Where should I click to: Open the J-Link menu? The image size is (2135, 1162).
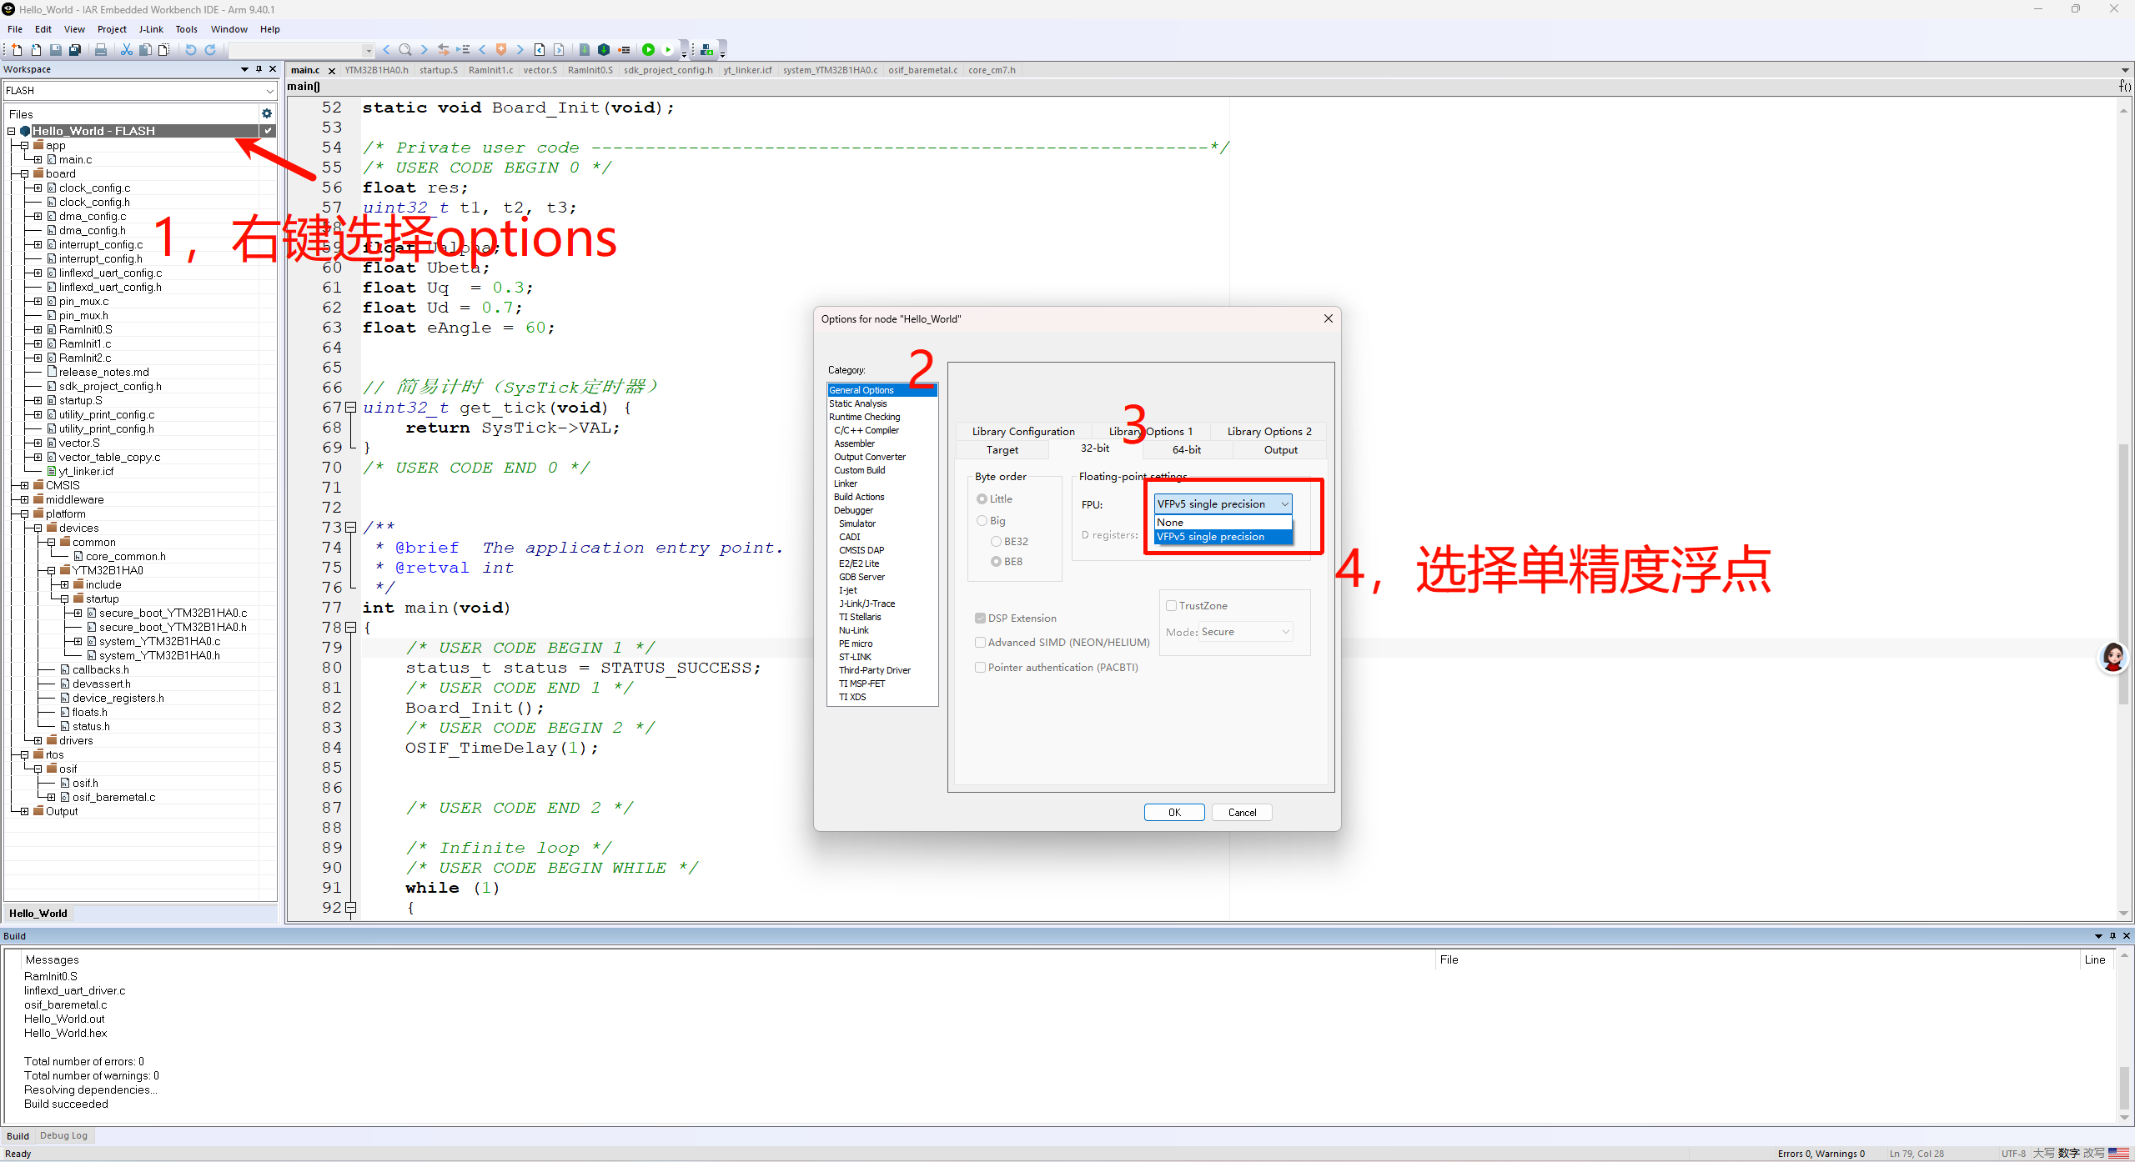(151, 29)
